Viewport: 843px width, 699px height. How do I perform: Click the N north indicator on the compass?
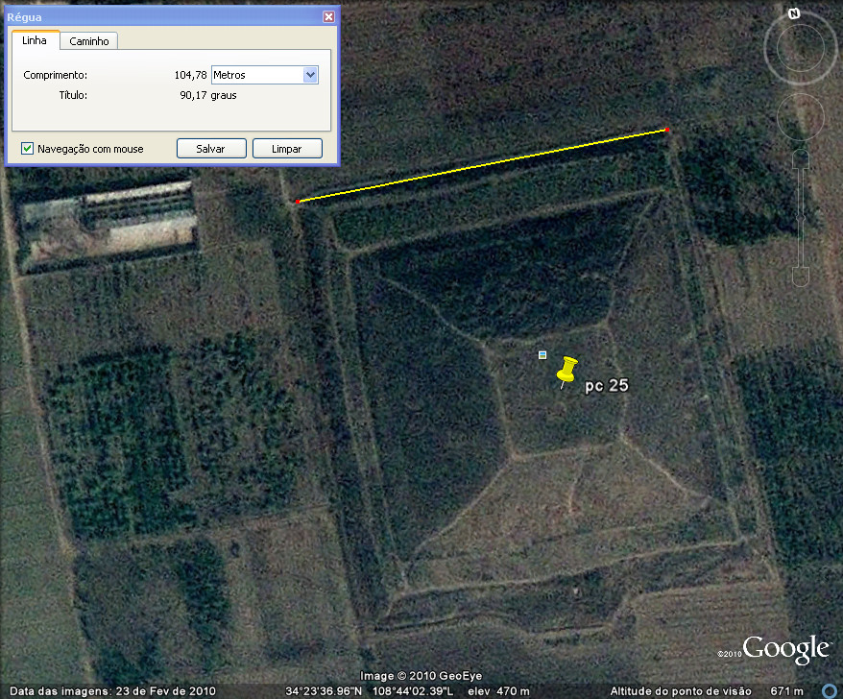click(794, 13)
